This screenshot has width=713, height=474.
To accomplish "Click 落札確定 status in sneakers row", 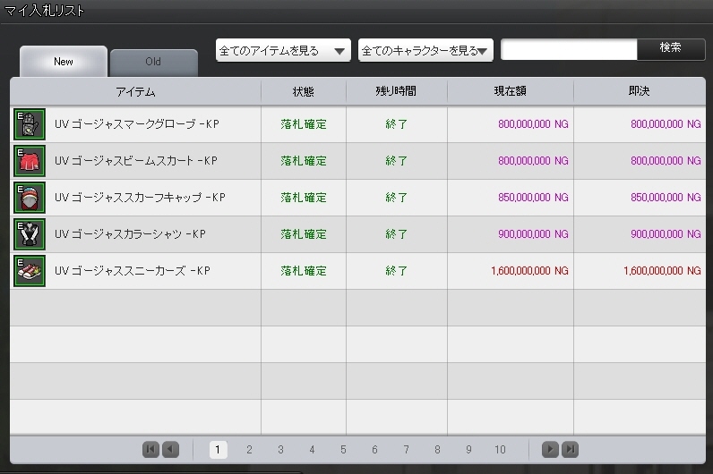I will click(304, 271).
